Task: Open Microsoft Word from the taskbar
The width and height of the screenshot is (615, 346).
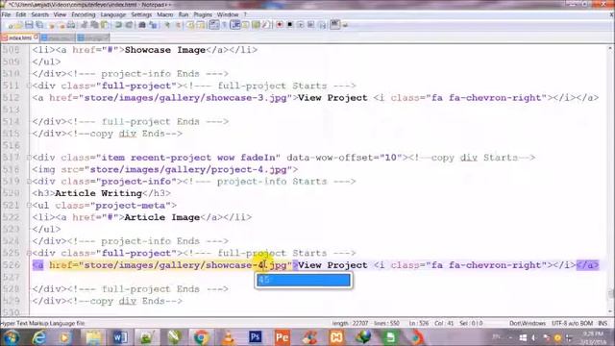Action: pyautogui.click(x=120, y=337)
